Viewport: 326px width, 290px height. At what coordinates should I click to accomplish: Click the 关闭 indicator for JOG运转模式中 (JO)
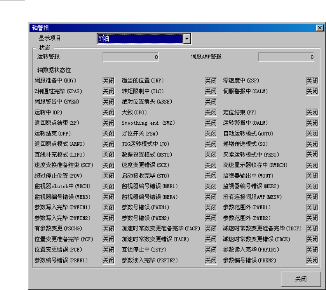click(x=211, y=144)
